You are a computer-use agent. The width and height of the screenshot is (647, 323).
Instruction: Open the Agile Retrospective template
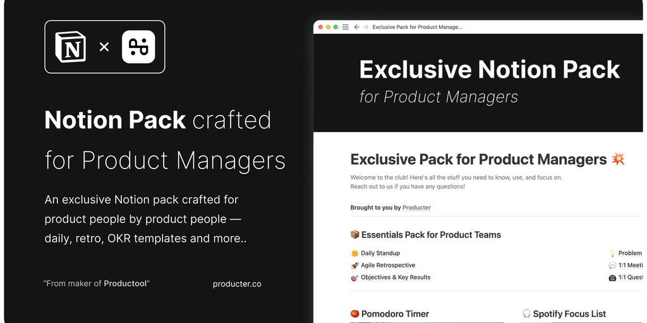click(x=388, y=266)
